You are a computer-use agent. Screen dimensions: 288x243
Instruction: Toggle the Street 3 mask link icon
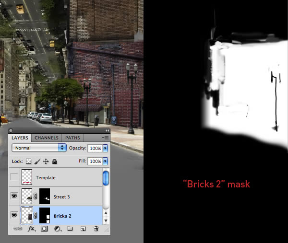pyautogui.click(x=36, y=196)
